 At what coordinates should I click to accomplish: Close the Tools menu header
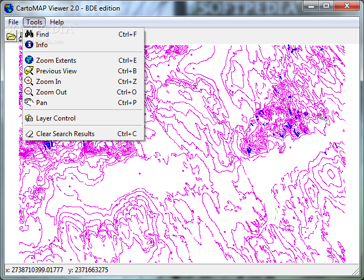(34, 22)
